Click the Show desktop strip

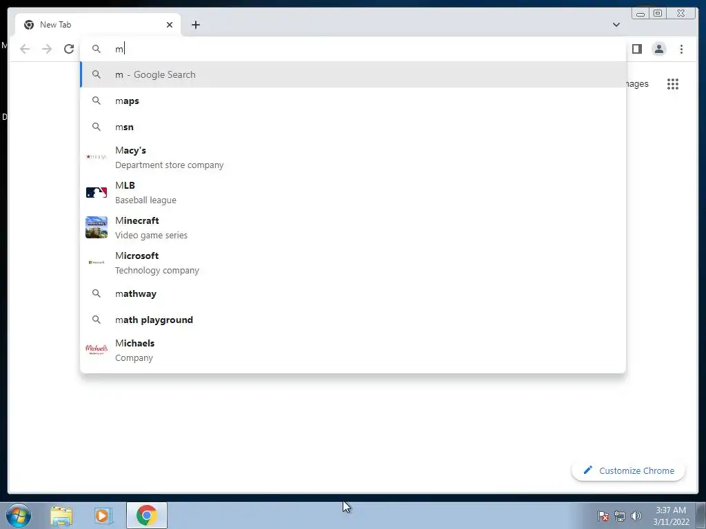701,515
